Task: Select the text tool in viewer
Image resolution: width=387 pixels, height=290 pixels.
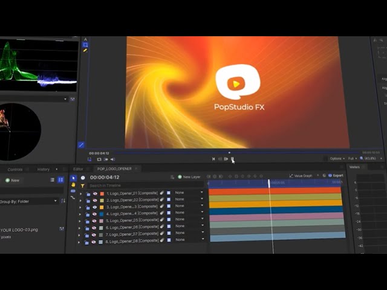Action: 85,39
